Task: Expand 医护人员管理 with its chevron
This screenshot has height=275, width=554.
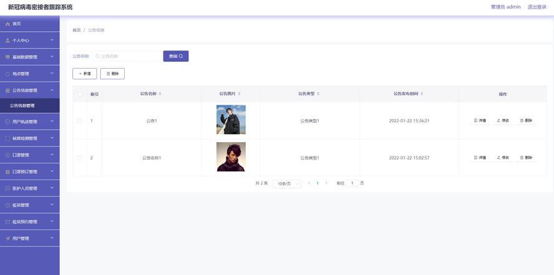Action: 52,188
